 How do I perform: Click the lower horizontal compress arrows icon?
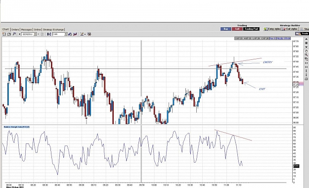[306, 67]
